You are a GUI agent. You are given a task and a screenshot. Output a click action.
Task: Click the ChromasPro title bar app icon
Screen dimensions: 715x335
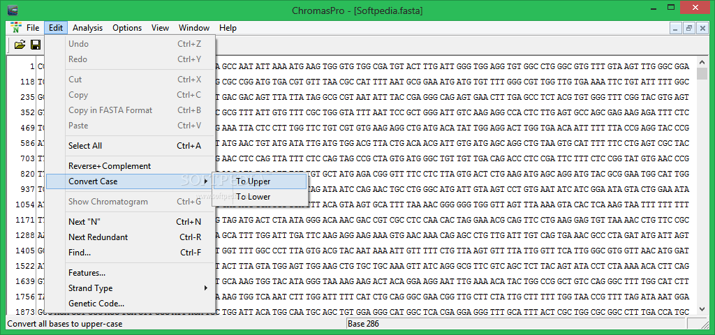point(13,10)
